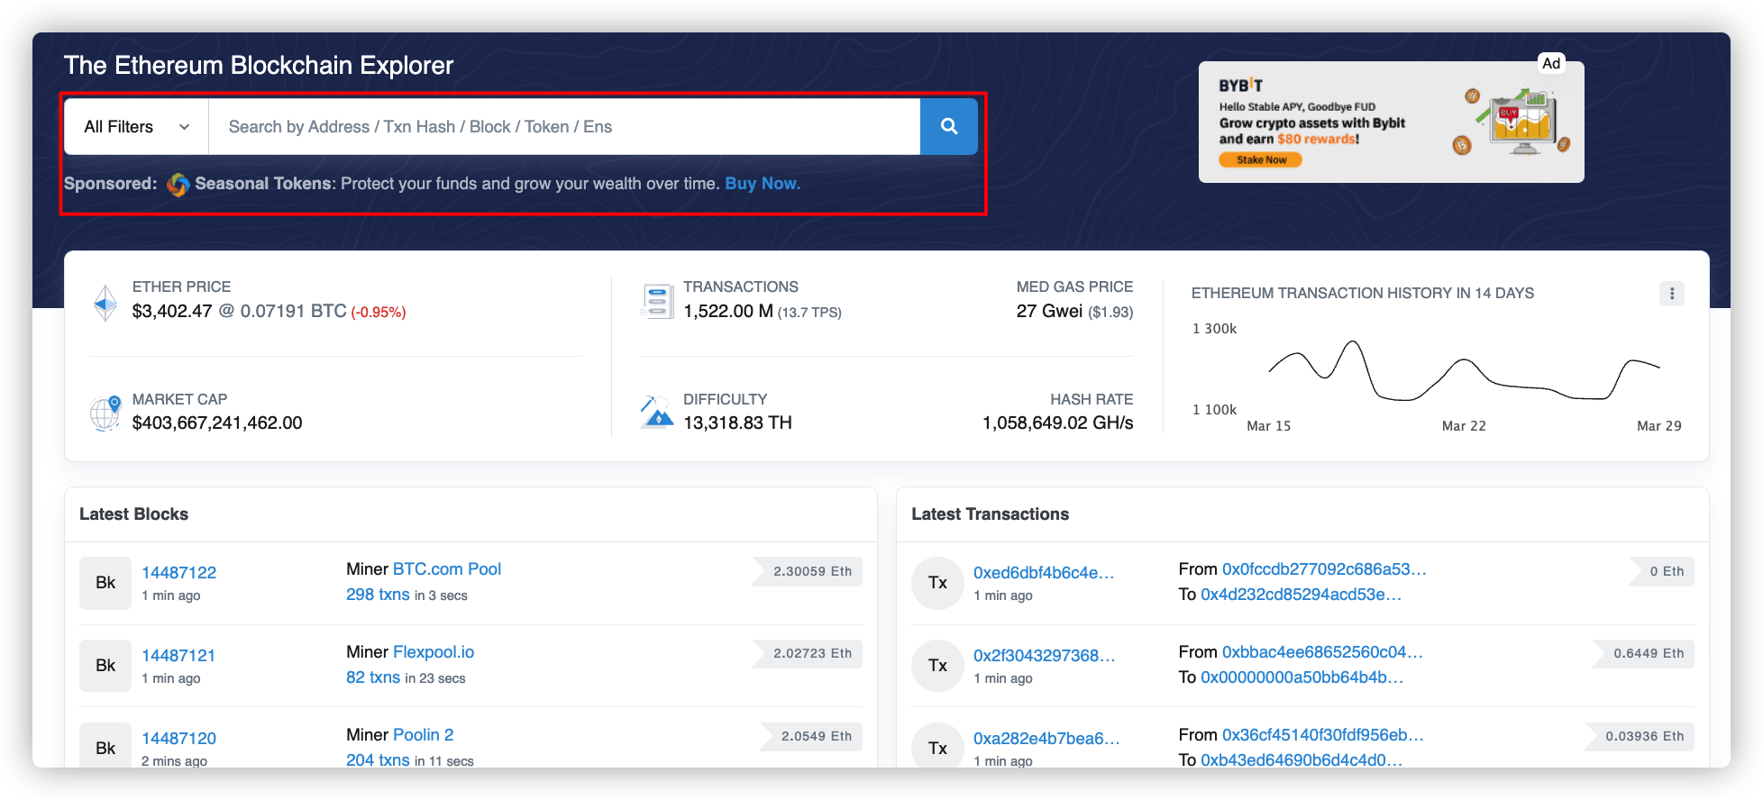The height and width of the screenshot is (800, 1763).
Task: Click the Tx icon for 0x2f3043297368
Action: (x=937, y=666)
